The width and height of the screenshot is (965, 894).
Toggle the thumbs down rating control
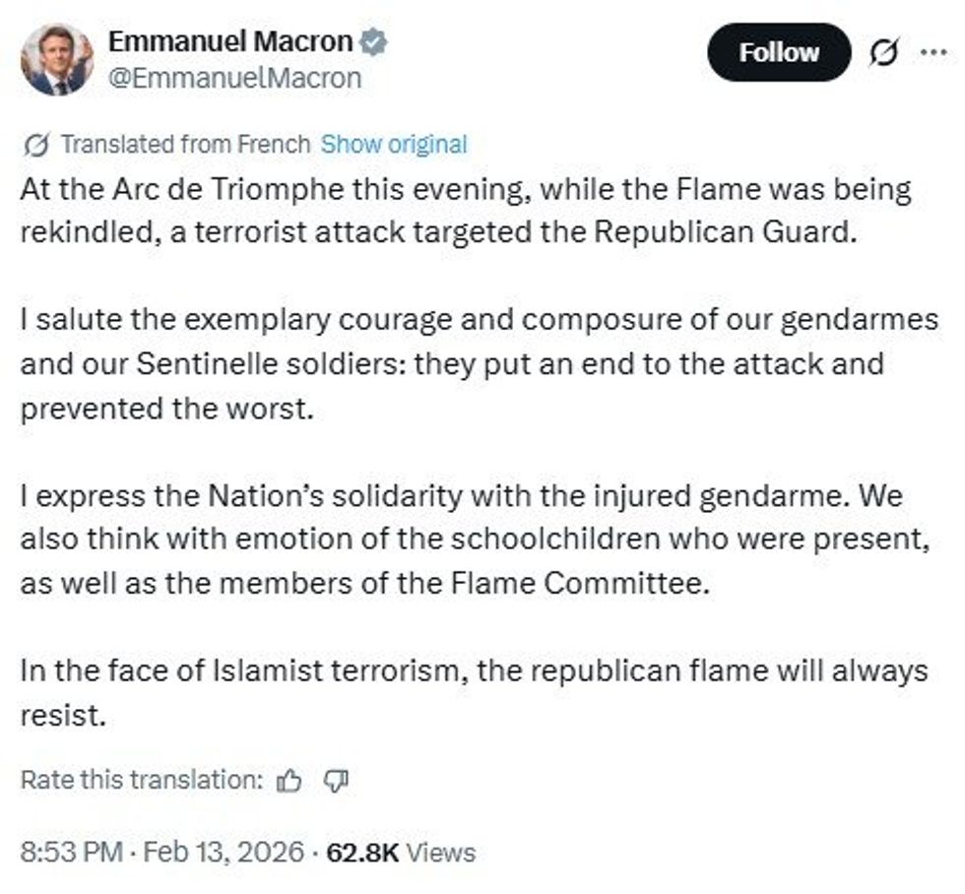click(x=336, y=780)
